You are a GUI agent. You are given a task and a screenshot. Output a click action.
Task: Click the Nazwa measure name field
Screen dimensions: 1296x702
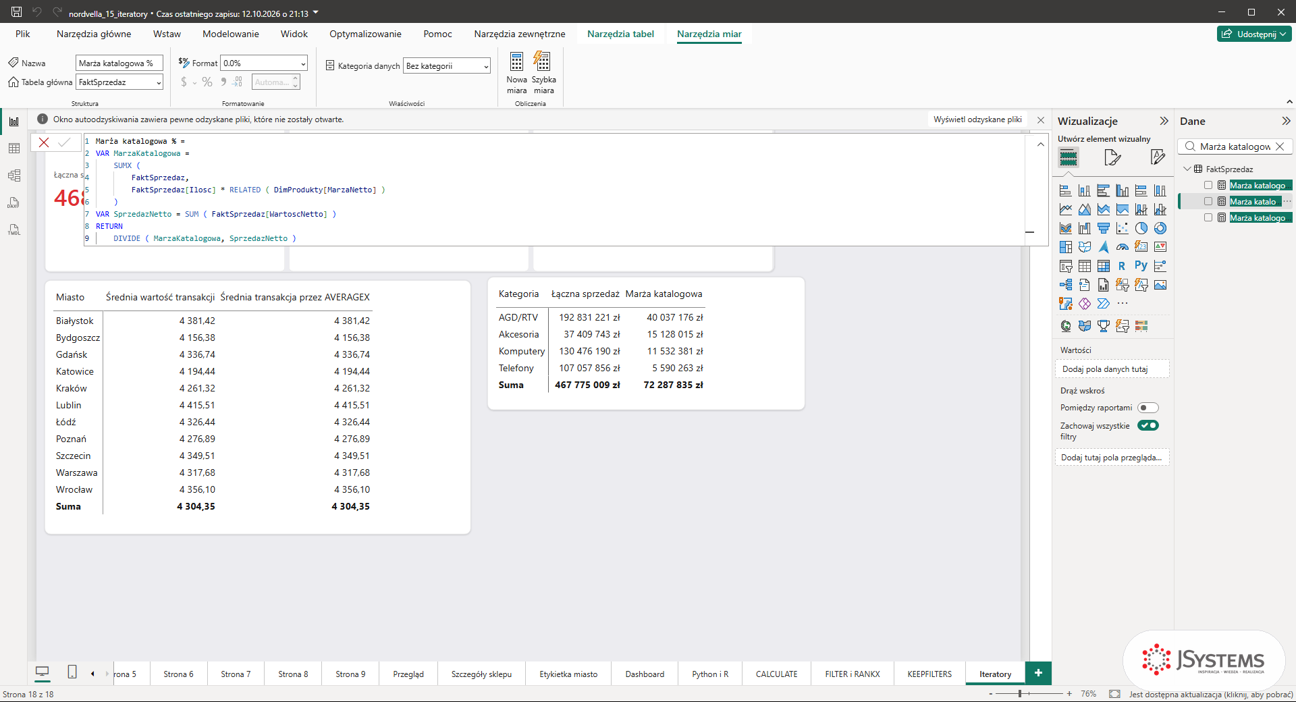(119, 63)
